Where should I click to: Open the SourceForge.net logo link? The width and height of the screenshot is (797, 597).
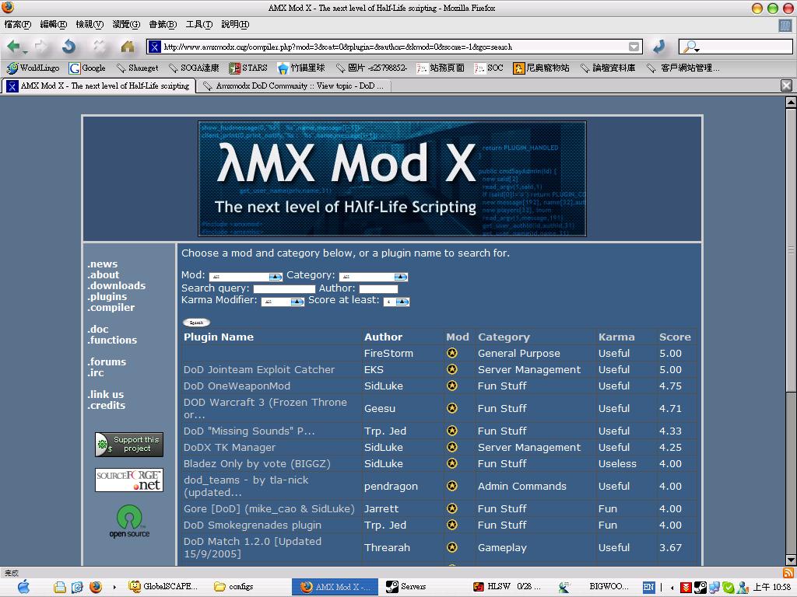coord(129,480)
